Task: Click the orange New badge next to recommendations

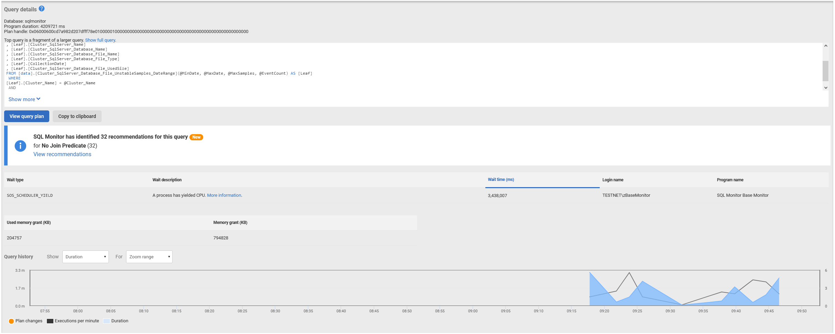Action: click(x=196, y=137)
